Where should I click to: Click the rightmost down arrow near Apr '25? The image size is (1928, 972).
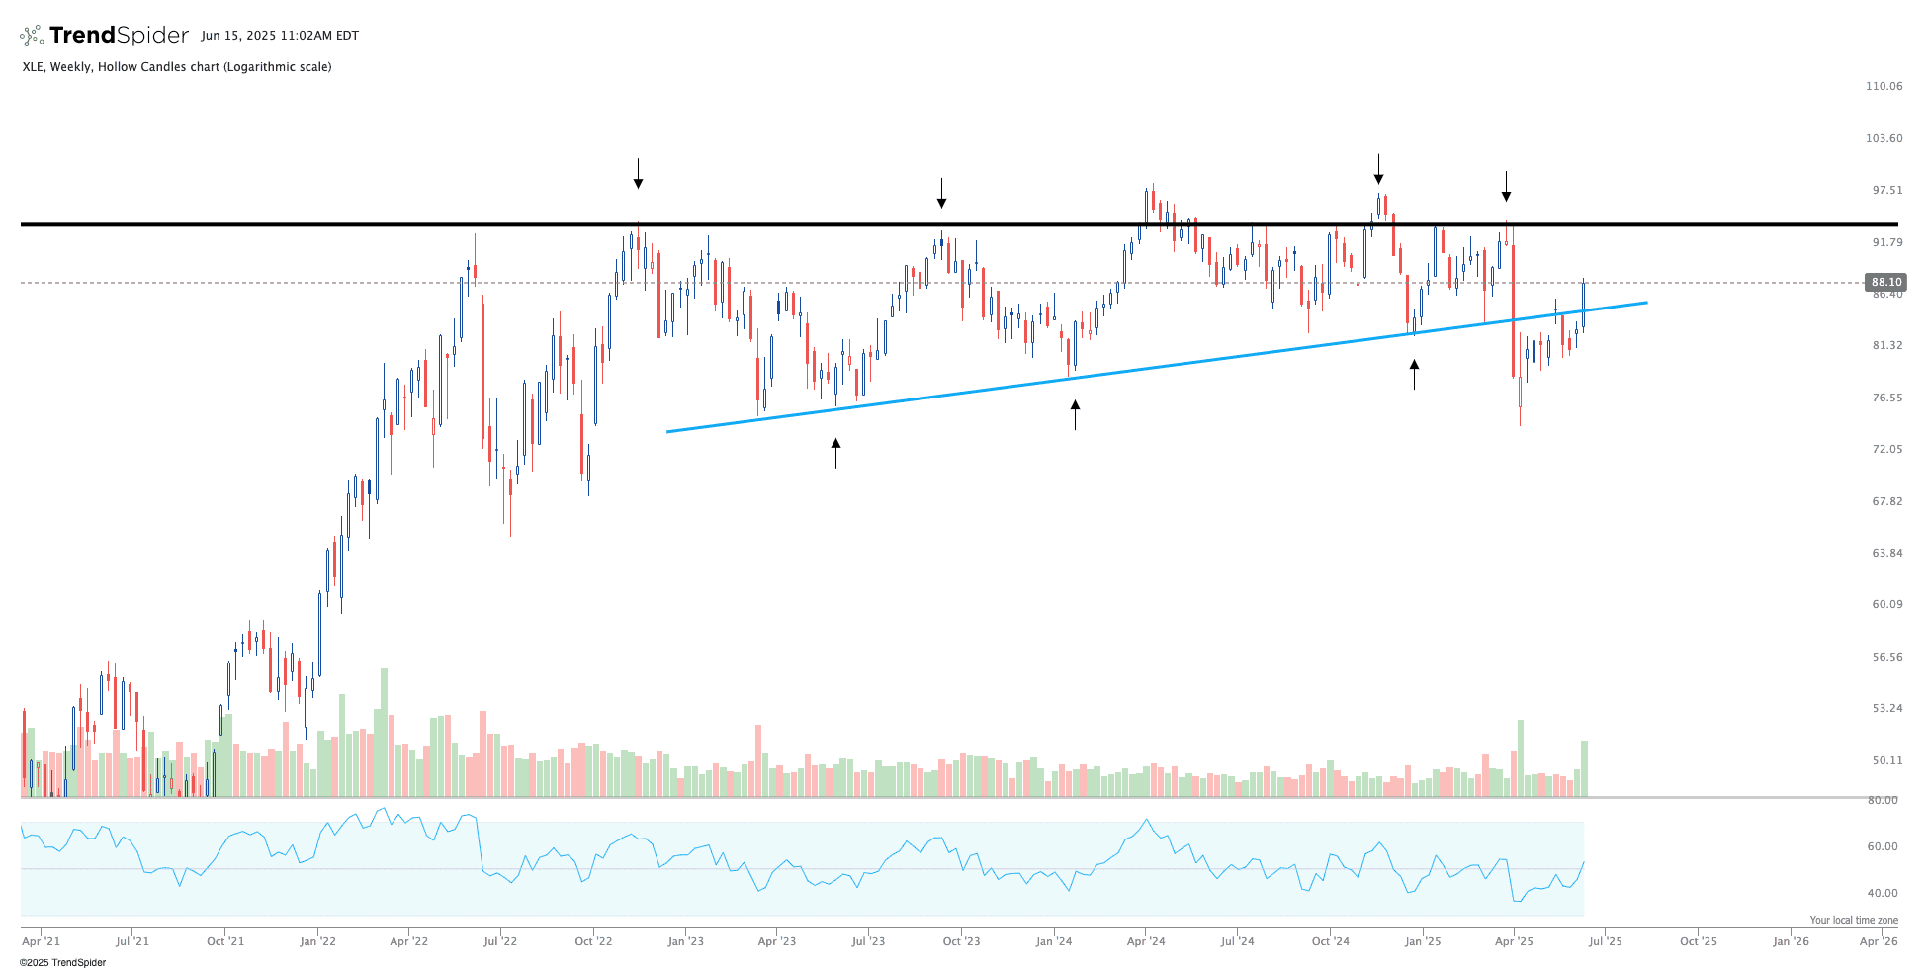[x=1506, y=187]
